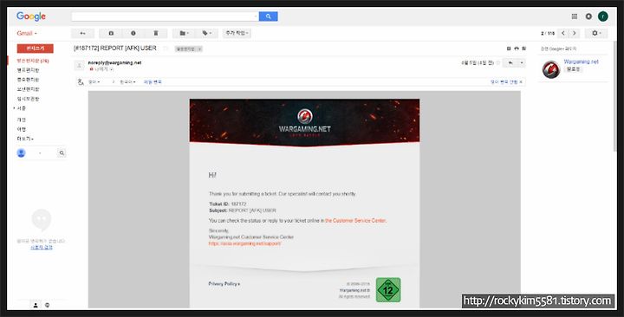The width and height of the screenshot is (624, 317).
Task: Open the Starred folder
Action: point(28,70)
